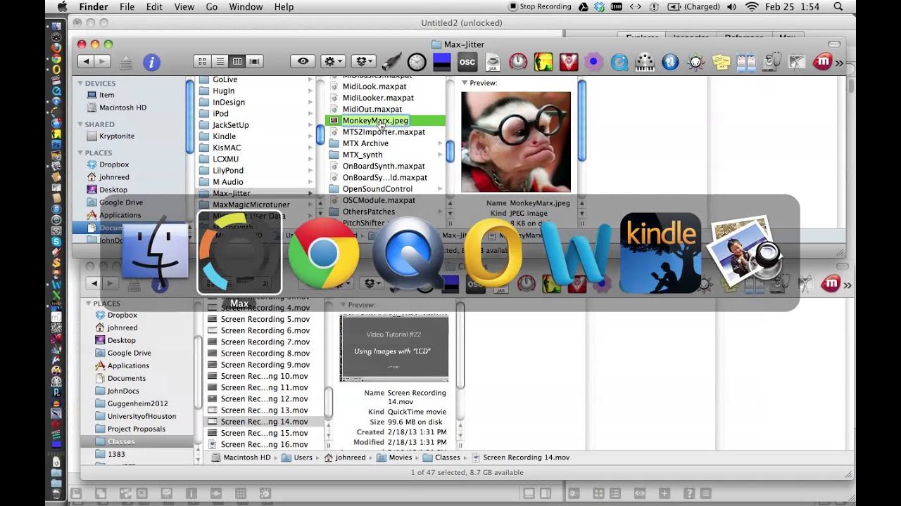
Task: Open the JAR file toolbar icon
Action: [x=493, y=62]
